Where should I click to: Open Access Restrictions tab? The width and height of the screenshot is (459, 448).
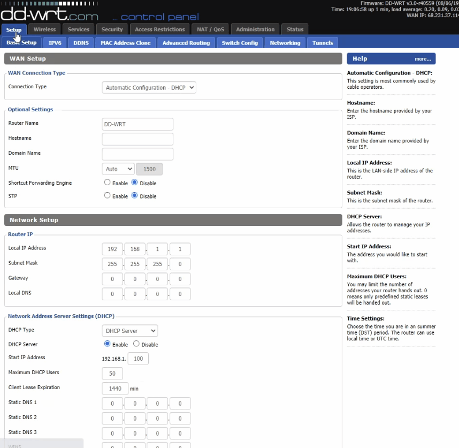(x=160, y=29)
